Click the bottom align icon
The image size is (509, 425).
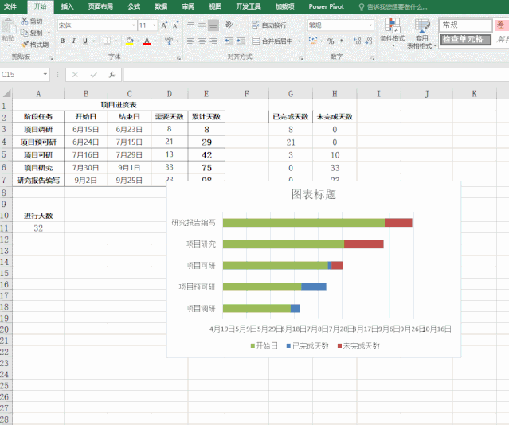pos(213,25)
